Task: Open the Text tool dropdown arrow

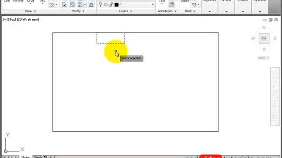Action: click(162, 3)
